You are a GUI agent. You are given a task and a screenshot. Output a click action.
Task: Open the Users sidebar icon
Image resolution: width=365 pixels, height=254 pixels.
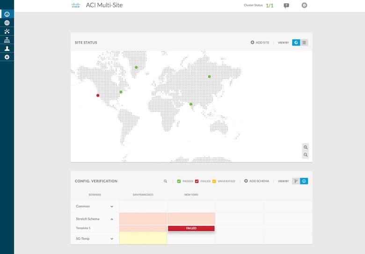[x=7, y=48]
